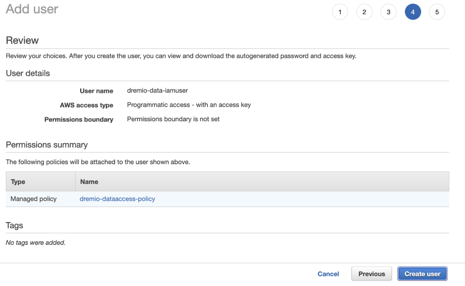Click the 'No tags were added' message
Image resolution: width=465 pixels, height=286 pixels.
[x=36, y=243]
